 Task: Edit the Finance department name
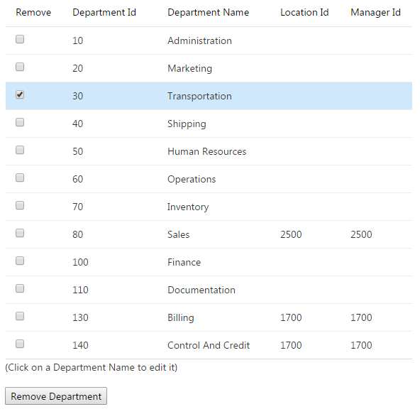point(184,262)
